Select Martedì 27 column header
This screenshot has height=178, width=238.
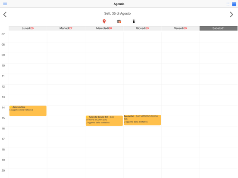click(x=66, y=28)
